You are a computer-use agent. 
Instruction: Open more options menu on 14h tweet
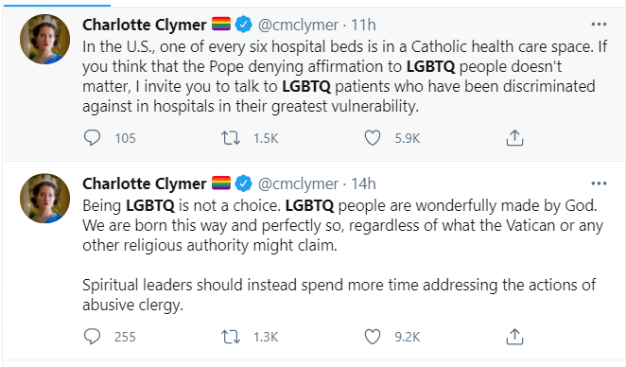[x=599, y=183]
